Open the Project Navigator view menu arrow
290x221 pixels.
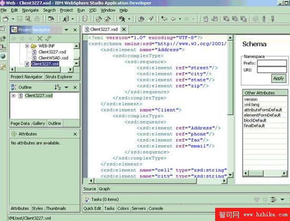coord(66,29)
